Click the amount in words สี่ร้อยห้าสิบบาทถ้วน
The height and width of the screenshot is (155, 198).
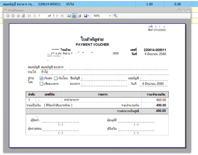click(x=58, y=105)
